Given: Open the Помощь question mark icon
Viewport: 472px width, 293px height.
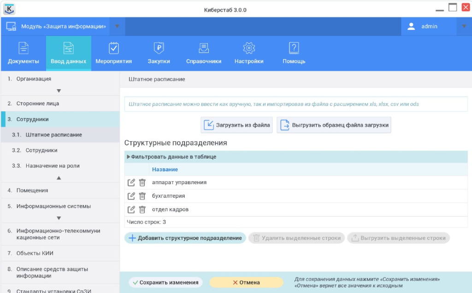Looking at the screenshot, I should 294,48.
